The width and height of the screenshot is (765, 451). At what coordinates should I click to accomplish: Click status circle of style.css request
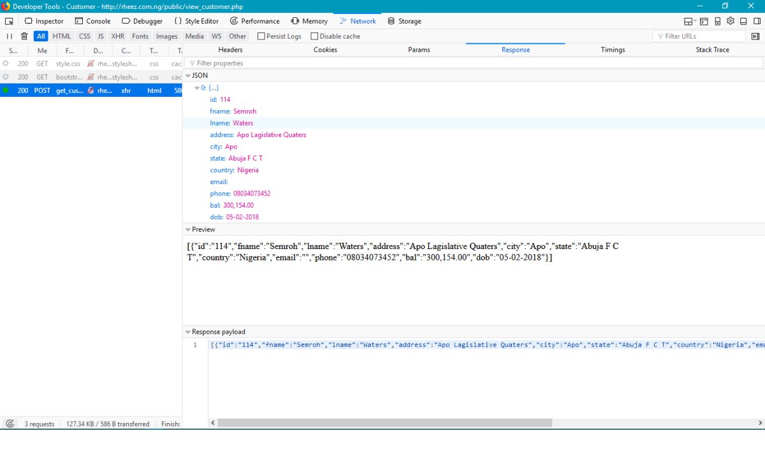6,64
